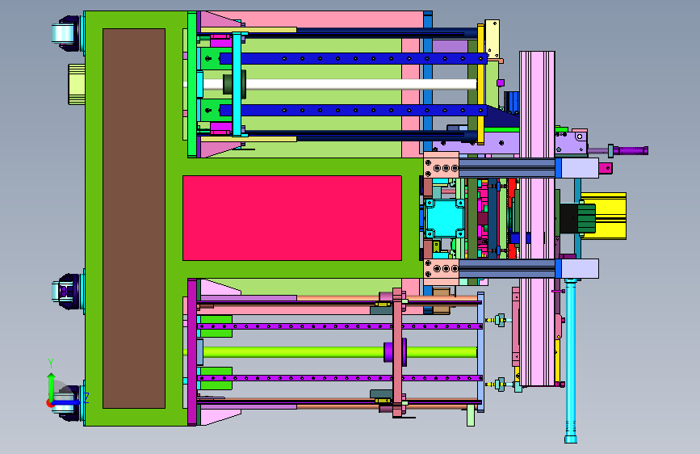Click the blue Z axis of the triad

(68, 402)
